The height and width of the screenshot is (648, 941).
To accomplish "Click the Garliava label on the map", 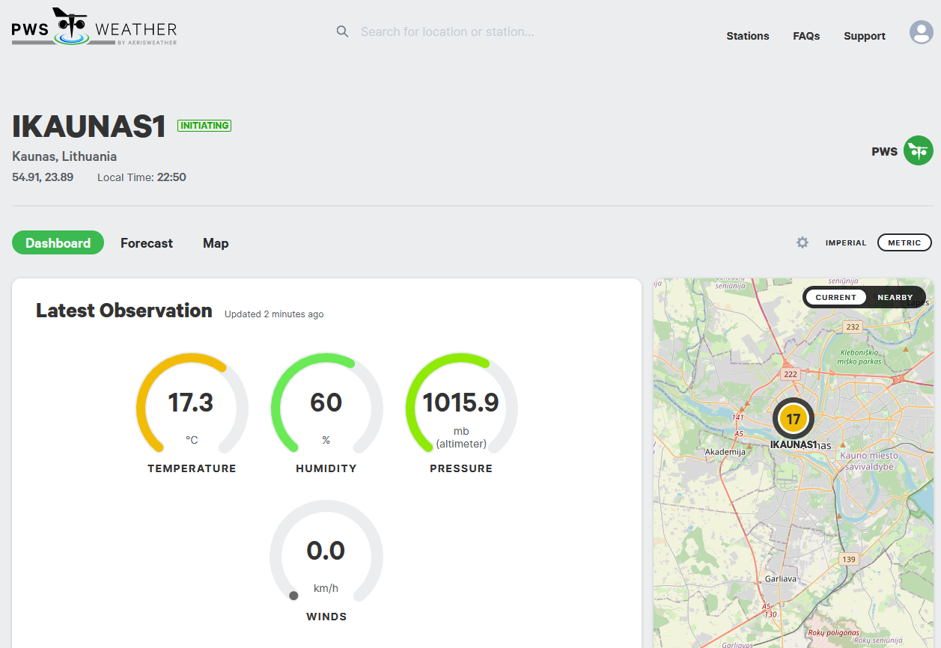I will pyautogui.click(x=781, y=579).
